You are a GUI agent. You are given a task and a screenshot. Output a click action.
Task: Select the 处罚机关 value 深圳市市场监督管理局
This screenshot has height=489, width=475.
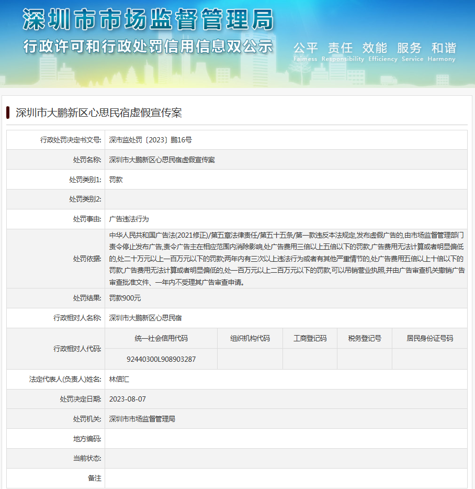[142, 419]
